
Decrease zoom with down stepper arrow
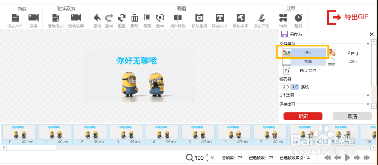point(207,160)
